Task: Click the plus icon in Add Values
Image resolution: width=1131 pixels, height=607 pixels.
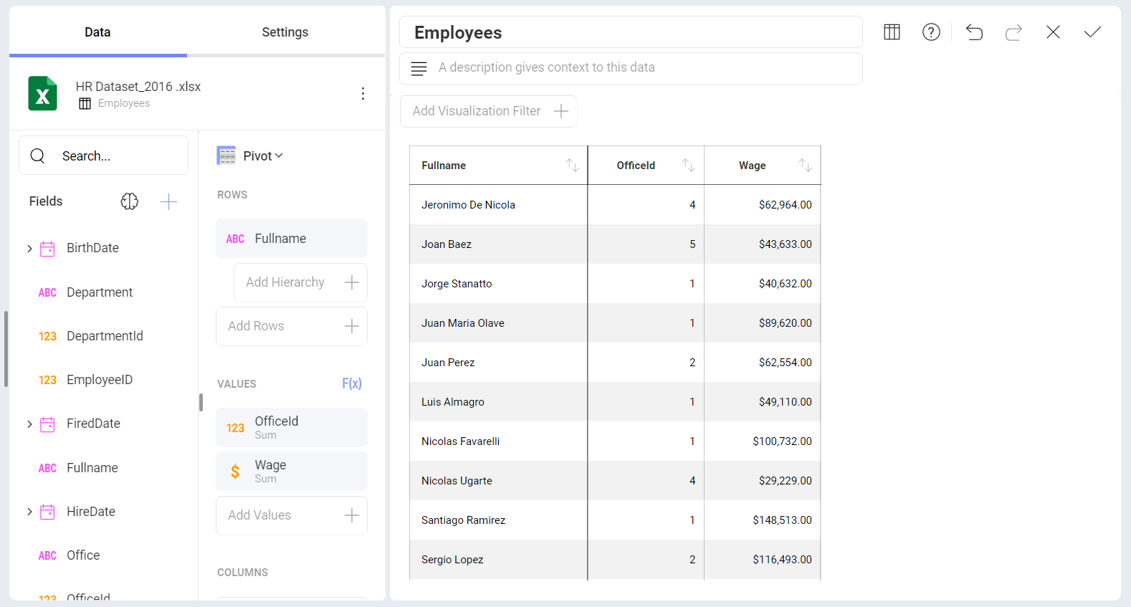Action: pos(351,515)
